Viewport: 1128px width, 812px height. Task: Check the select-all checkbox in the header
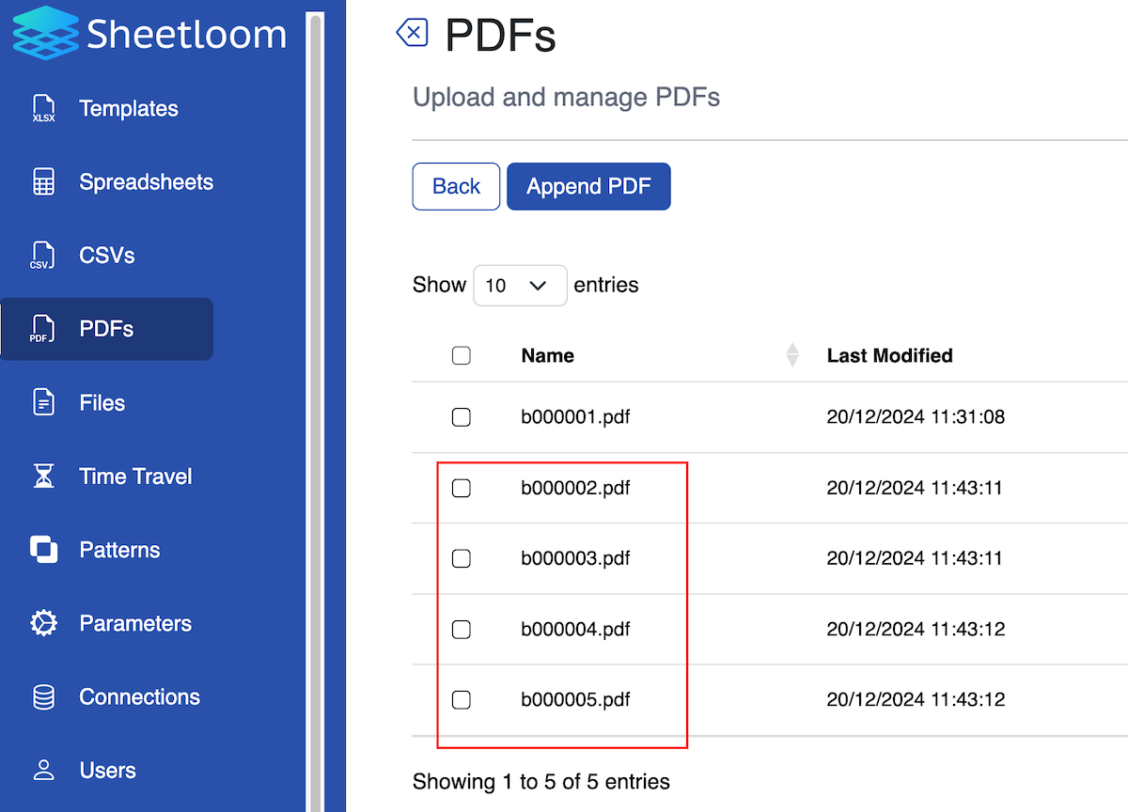coord(461,355)
